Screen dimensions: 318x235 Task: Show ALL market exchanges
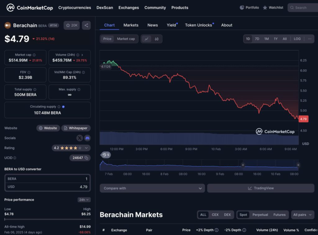tap(203, 215)
